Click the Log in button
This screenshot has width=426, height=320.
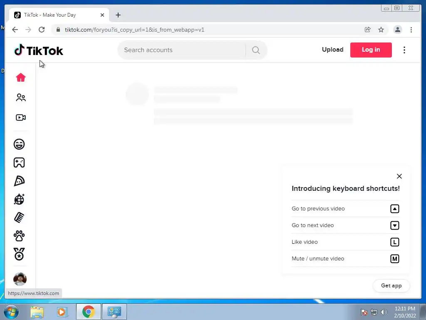point(371,50)
